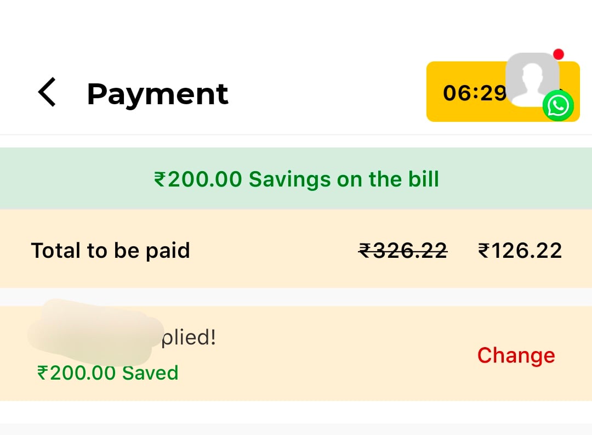Click the green ₹200.00 Saved text
Image resolution: width=592 pixels, height=435 pixels.
(107, 373)
